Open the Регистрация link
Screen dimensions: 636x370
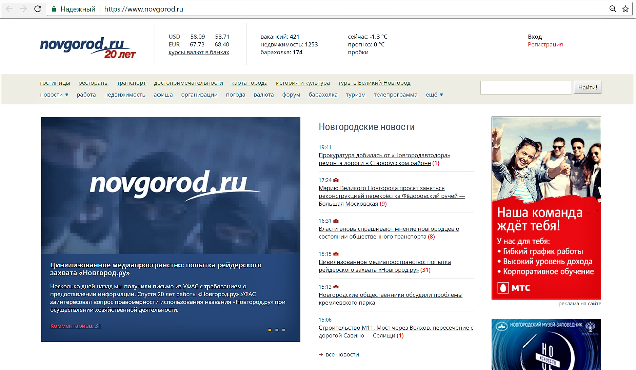click(x=545, y=45)
